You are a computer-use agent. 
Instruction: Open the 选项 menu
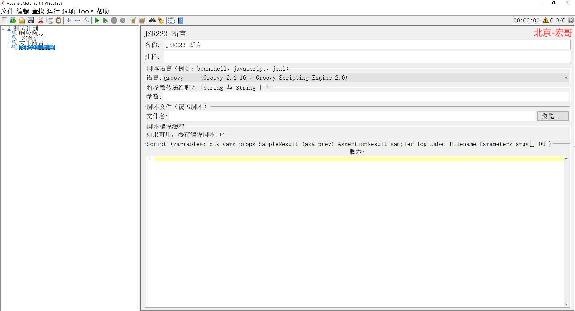69,11
